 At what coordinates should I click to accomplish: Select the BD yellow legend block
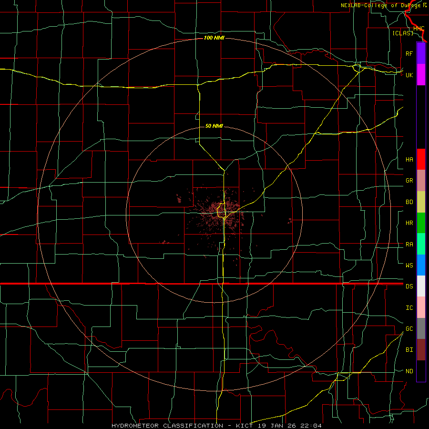pyautogui.click(x=421, y=202)
